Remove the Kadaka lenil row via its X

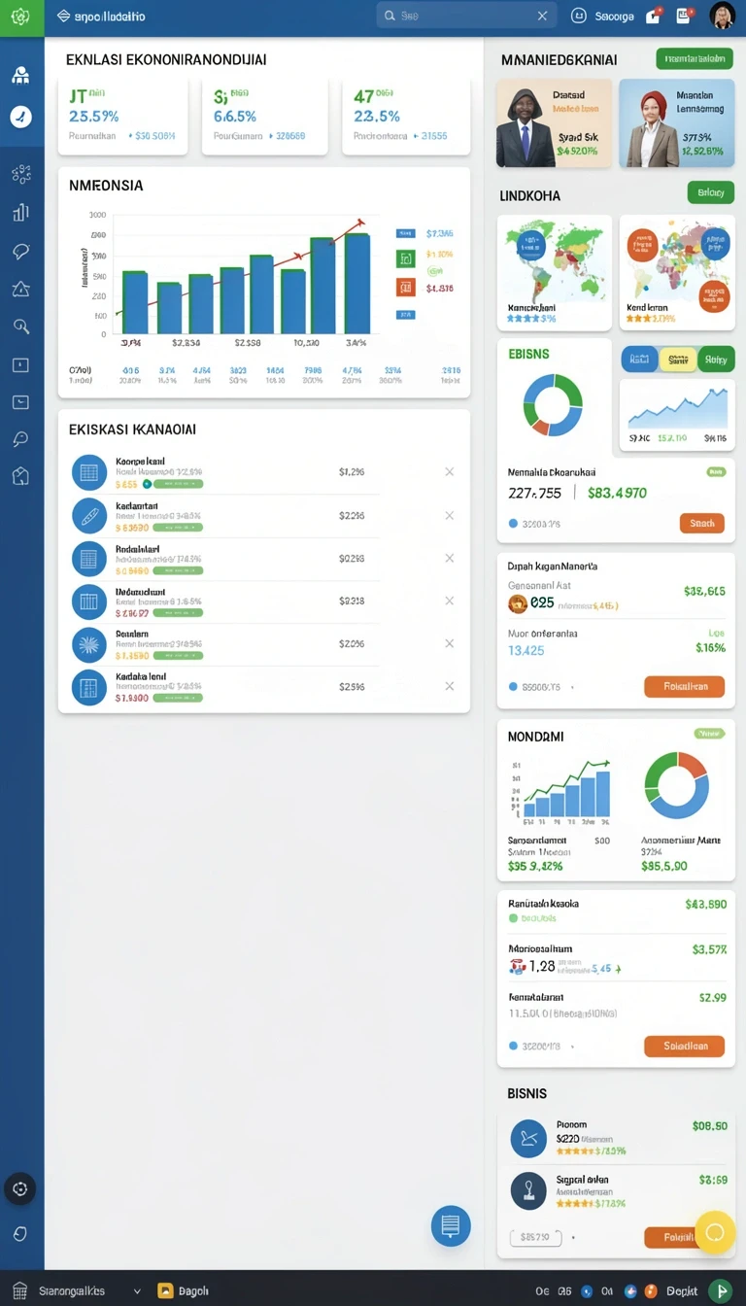pyautogui.click(x=449, y=686)
